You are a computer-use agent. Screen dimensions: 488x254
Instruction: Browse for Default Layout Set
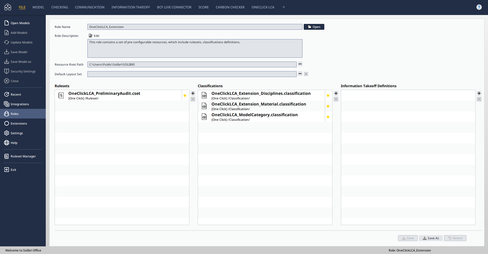pyautogui.click(x=300, y=74)
